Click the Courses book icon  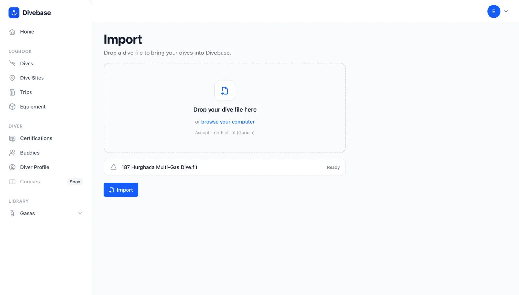tap(12, 182)
